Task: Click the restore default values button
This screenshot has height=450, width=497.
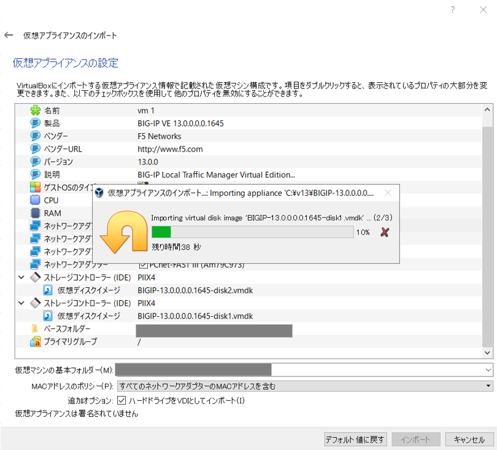Action: 356,440
